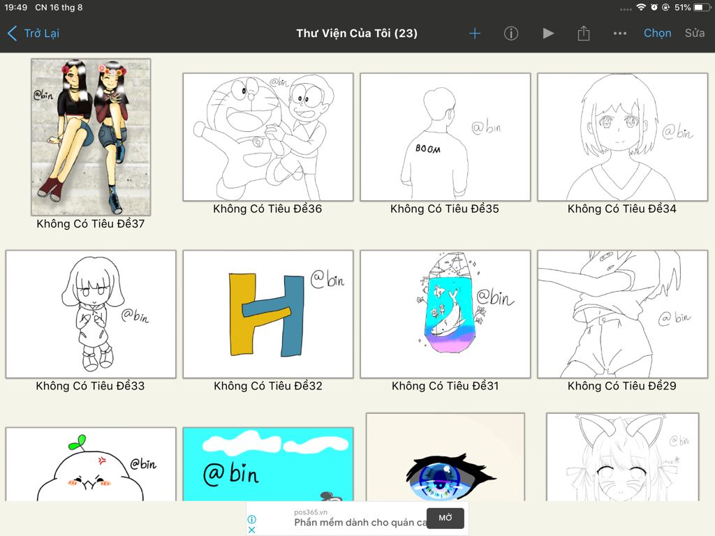Open Doraemon and Nobita sketch
The image size is (715, 536).
[268, 137]
